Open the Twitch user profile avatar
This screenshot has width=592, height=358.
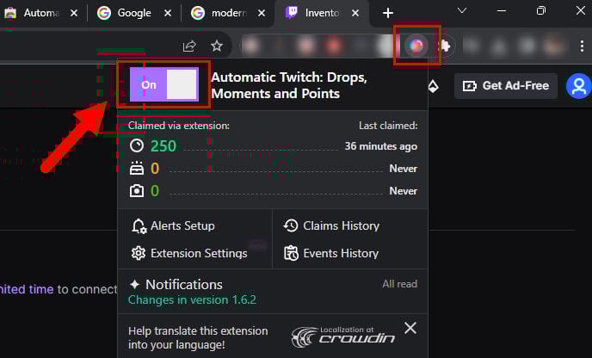coord(579,86)
